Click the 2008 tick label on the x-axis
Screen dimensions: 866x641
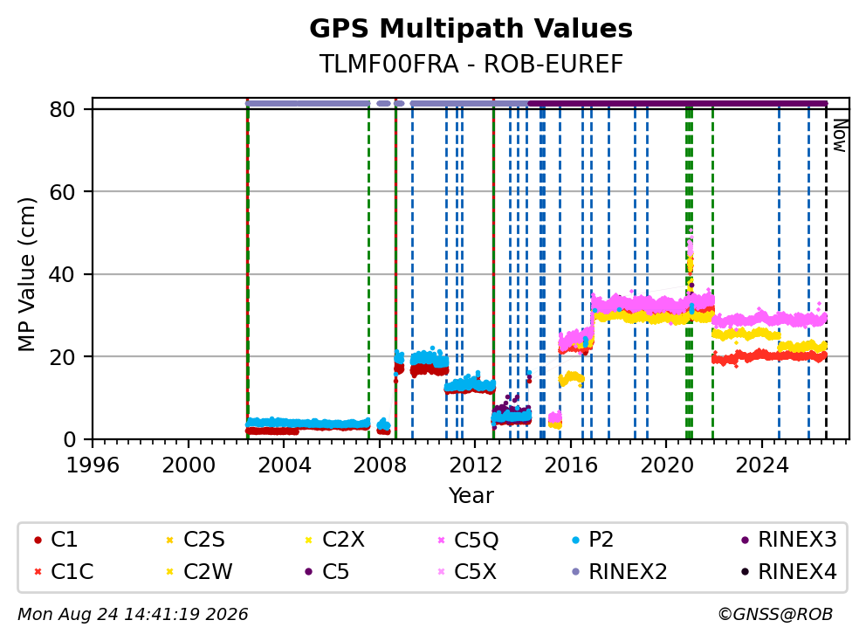pyautogui.click(x=380, y=465)
